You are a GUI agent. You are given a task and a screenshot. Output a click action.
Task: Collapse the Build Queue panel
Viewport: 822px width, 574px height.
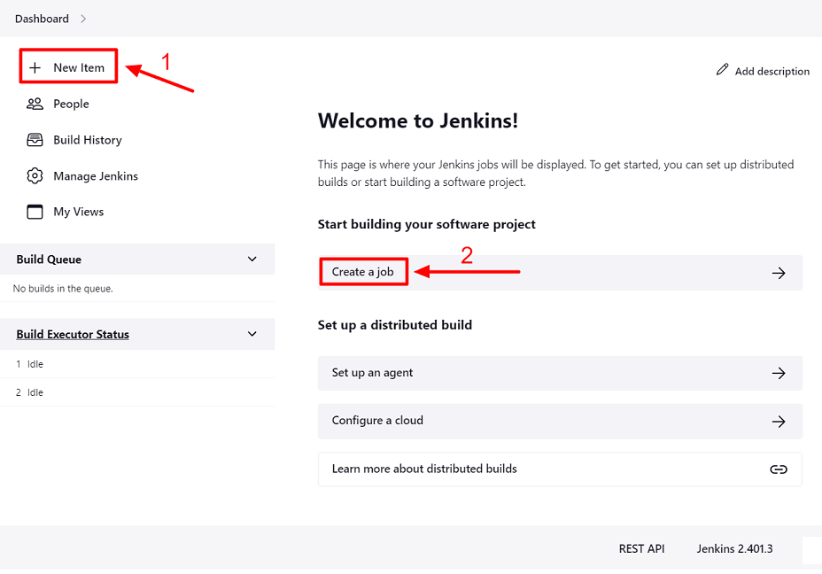point(252,260)
